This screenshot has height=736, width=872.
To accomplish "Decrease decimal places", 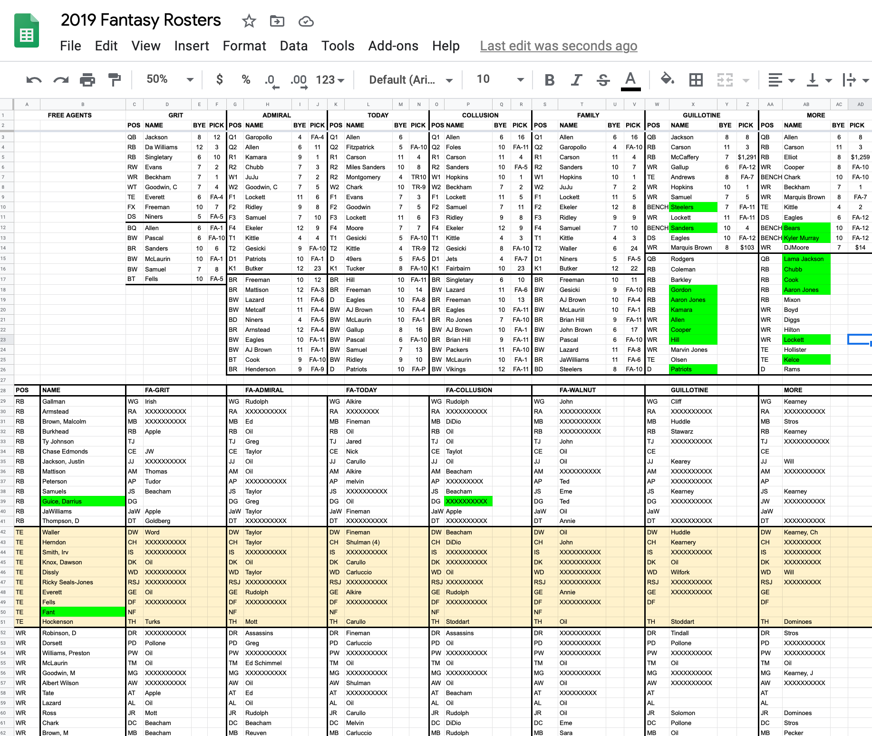I will pyautogui.click(x=271, y=81).
